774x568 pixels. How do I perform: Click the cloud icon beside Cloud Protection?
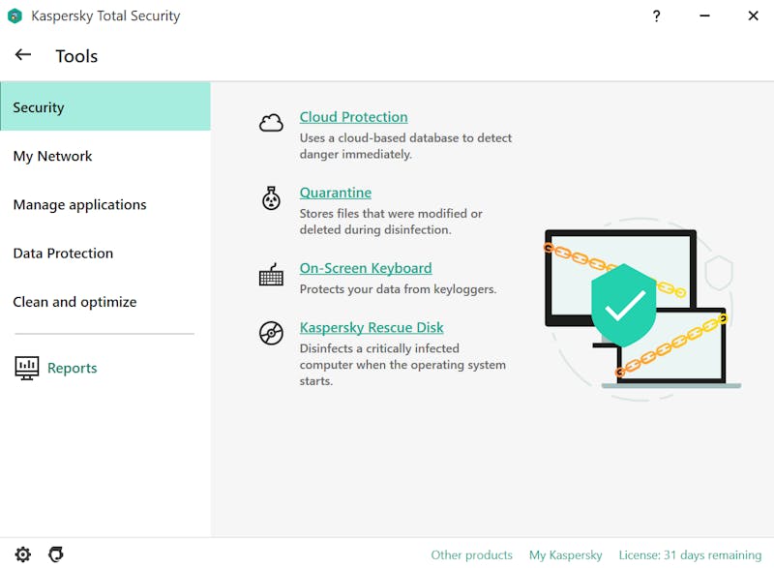(x=271, y=122)
